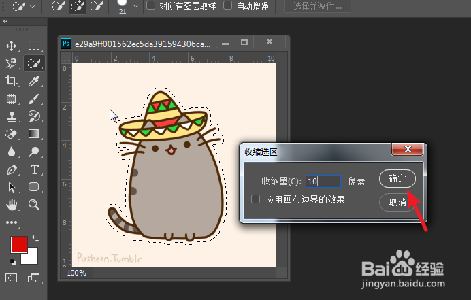
Task: Click the document title tab e29a9ff...
Action: coord(142,44)
